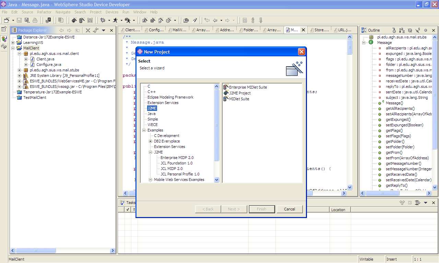Click the New Java Project toolbar icon
Screen dimensions: 439x263
[x=145, y=20]
